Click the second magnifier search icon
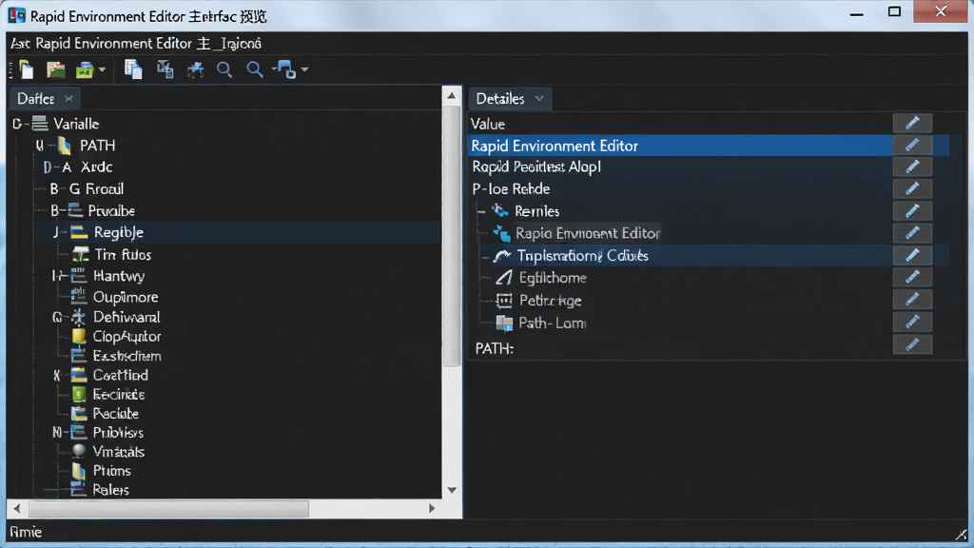This screenshot has width=974, height=548. 255,69
